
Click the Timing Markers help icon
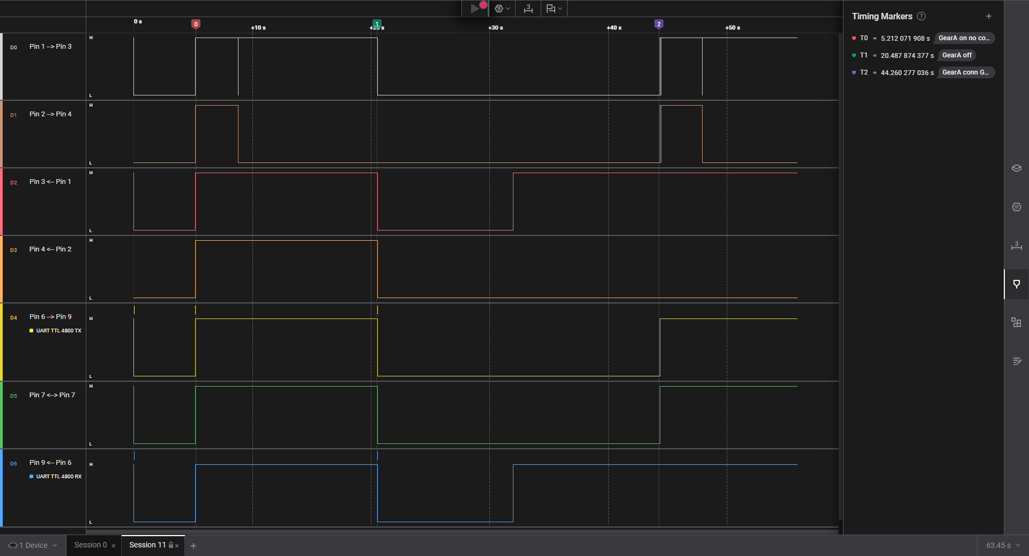coord(921,16)
